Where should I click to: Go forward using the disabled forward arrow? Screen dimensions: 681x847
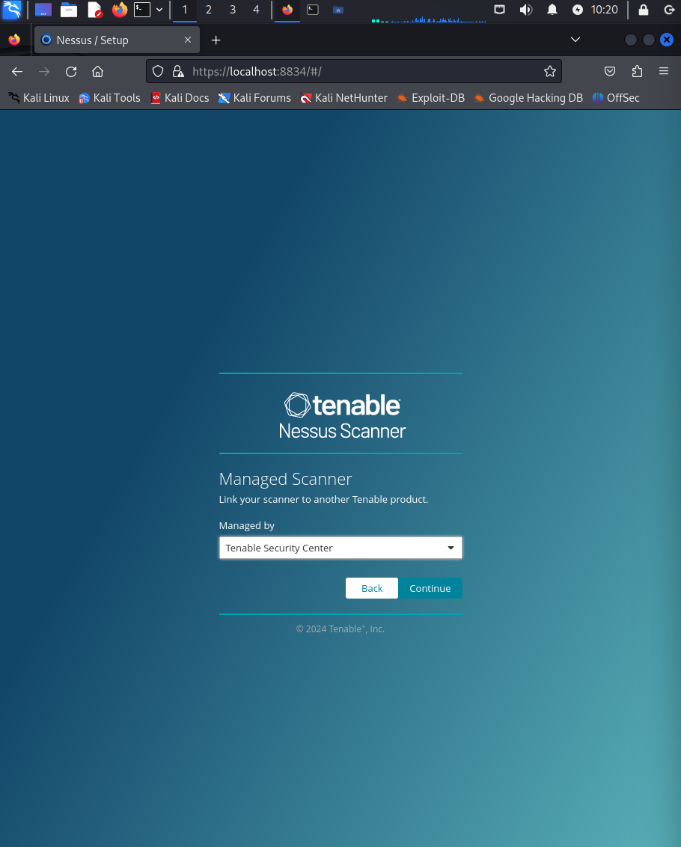(44, 71)
